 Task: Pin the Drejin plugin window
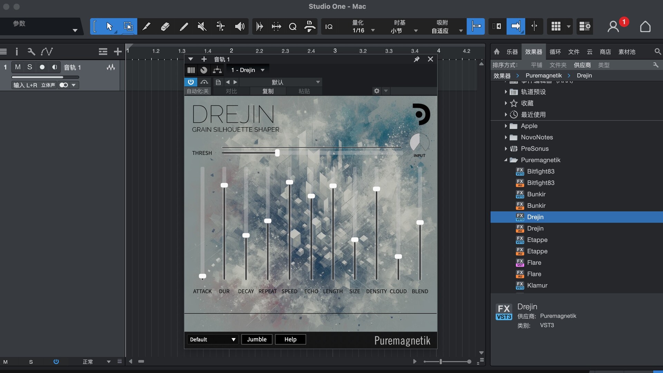(417, 59)
